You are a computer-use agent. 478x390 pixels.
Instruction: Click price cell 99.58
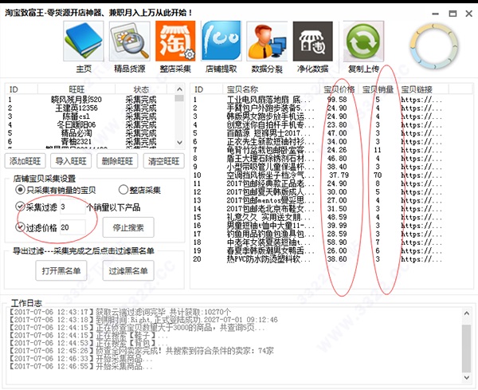pyautogui.click(x=337, y=100)
